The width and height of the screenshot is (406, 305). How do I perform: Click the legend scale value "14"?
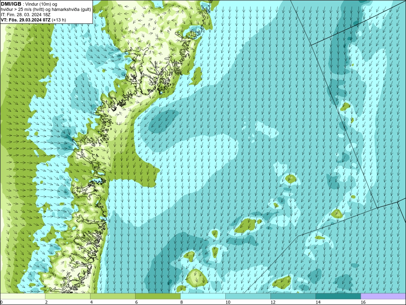(x=318, y=302)
